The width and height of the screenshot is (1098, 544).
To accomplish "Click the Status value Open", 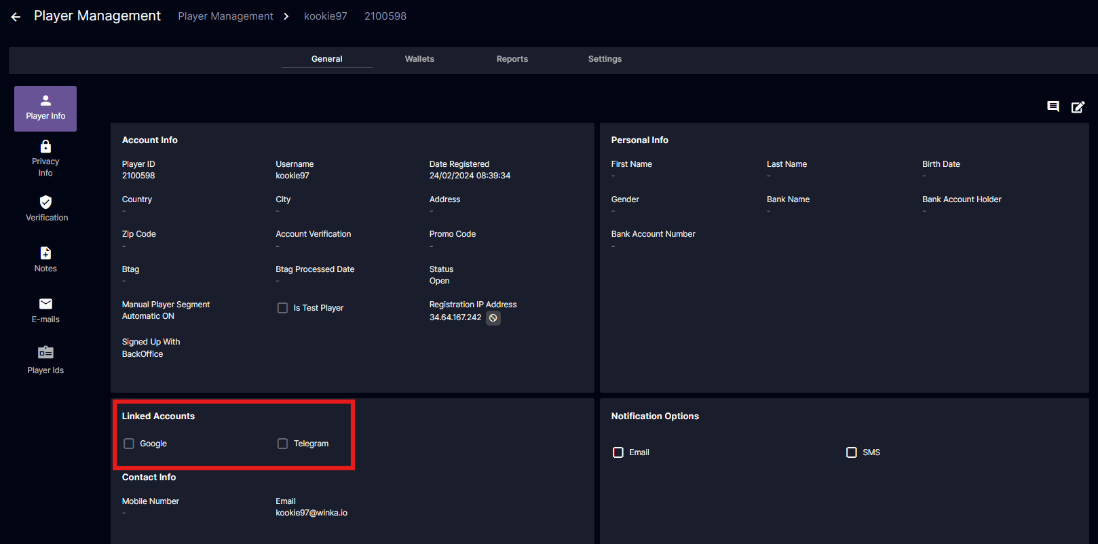I will (x=439, y=281).
